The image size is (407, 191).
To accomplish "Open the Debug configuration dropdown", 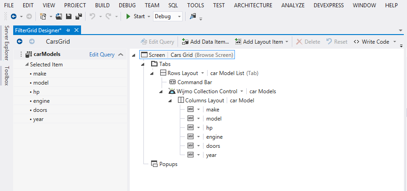I will pyautogui.click(x=179, y=16).
